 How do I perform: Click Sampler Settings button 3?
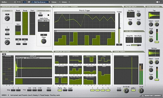[x=103, y=90]
